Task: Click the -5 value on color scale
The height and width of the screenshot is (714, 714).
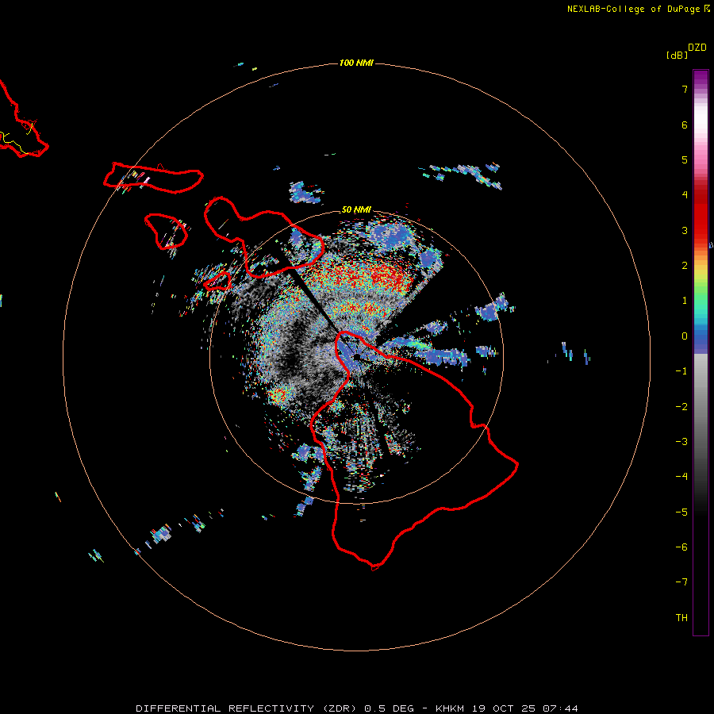Action: point(681,512)
